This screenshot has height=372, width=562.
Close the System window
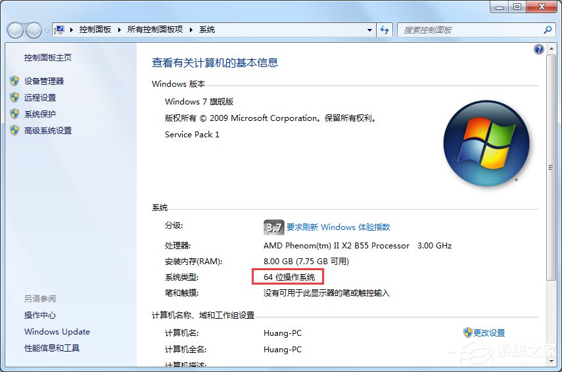tap(542, 7)
